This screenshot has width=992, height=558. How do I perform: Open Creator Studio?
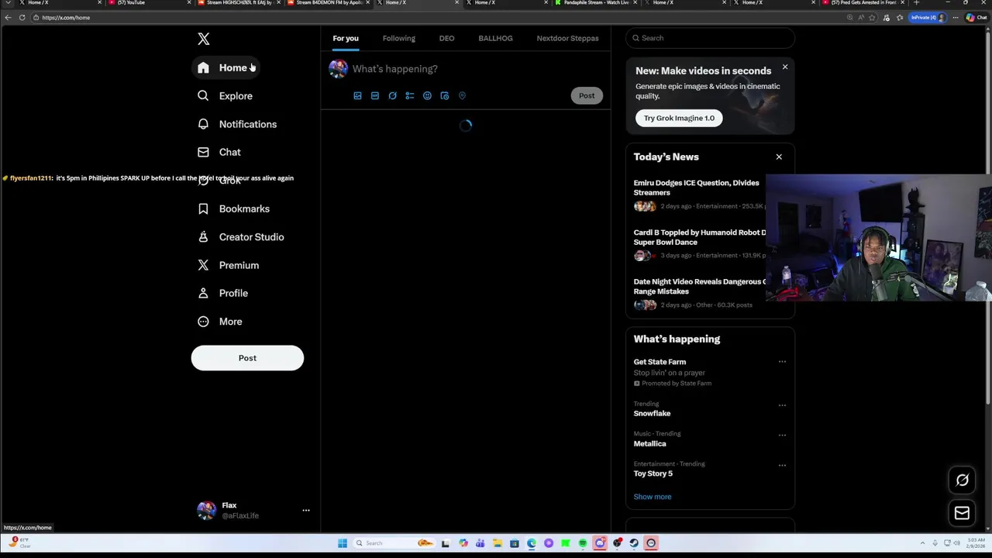point(240,237)
